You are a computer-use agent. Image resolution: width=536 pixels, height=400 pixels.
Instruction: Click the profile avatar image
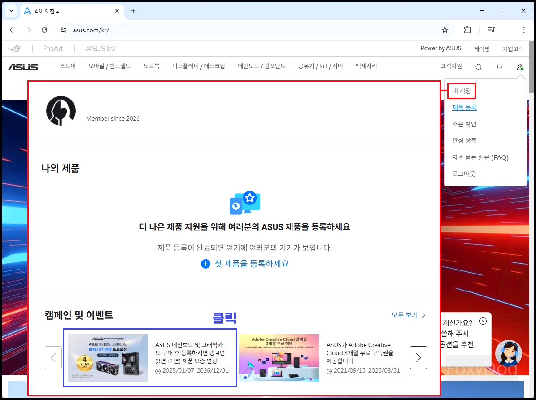61,111
